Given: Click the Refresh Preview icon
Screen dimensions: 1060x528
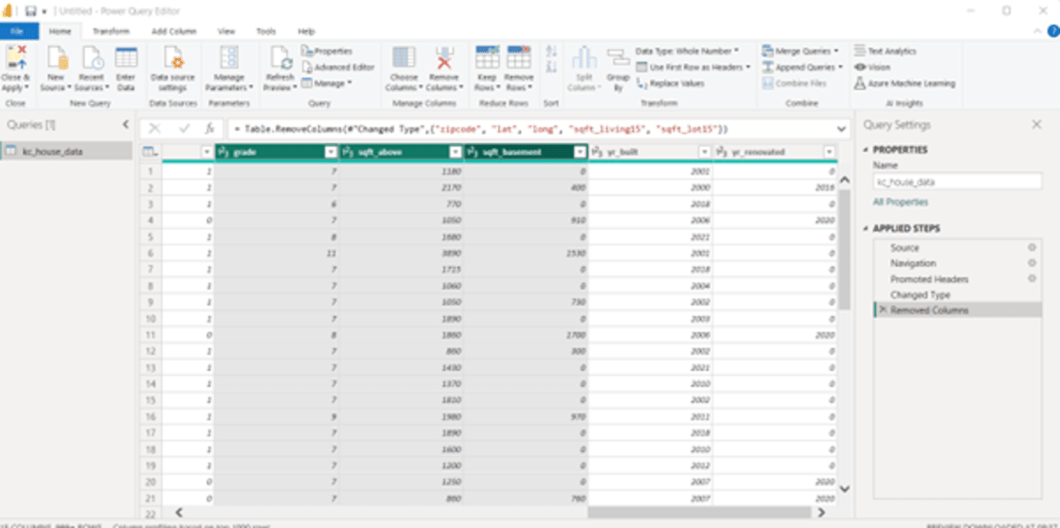Looking at the screenshot, I should click(281, 58).
